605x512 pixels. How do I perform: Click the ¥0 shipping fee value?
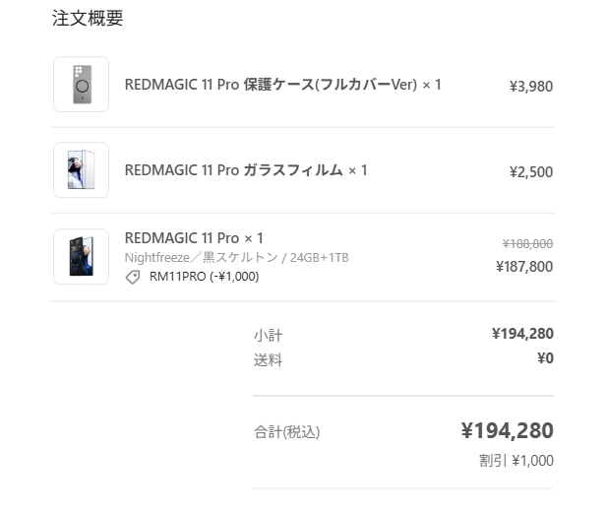pos(545,358)
